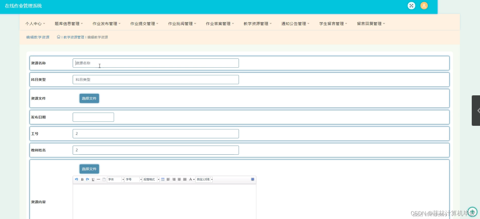Focus the 资源名称 input field
This screenshot has height=219, width=480.
coord(156,63)
